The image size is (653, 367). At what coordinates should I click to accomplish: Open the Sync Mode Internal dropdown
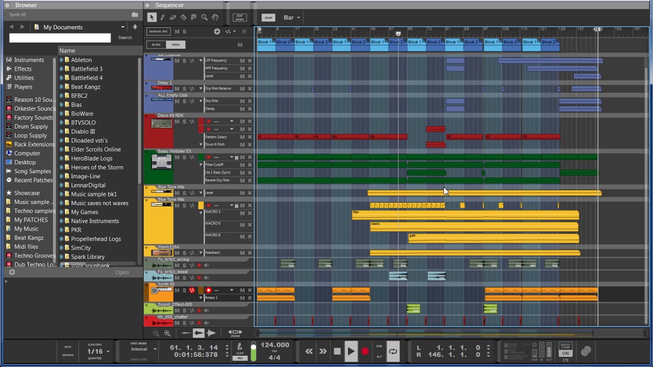tap(143, 349)
